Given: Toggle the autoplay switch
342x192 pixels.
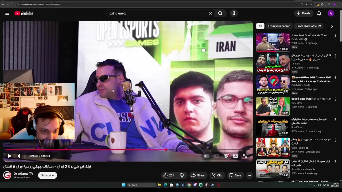Looking at the screenshot, I should 206,156.
